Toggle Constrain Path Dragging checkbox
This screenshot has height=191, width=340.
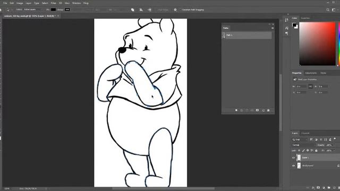(x=181, y=10)
